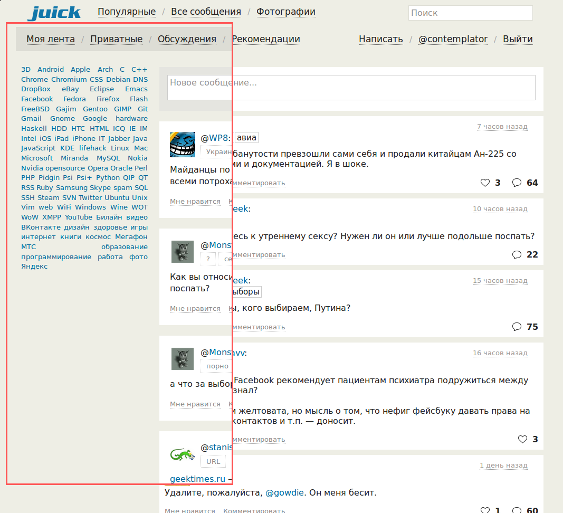Open the Популярные section

(x=127, y=12)
